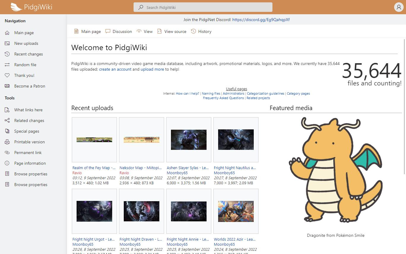Click the heart icon for Thank you

(x=7, y=75)
